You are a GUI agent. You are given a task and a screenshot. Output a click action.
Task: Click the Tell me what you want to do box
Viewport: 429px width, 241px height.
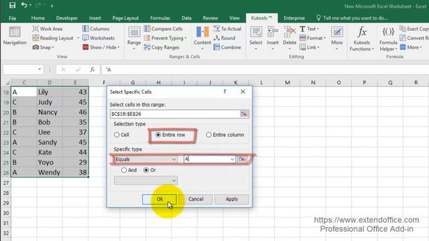352,18
